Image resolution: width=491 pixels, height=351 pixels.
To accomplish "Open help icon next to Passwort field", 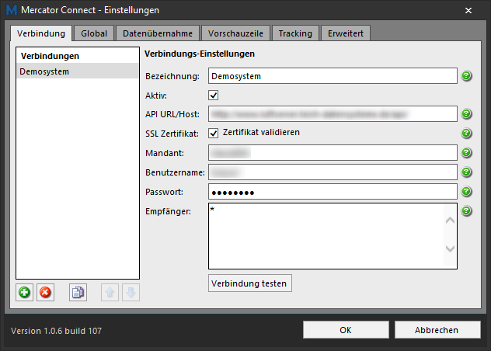I will [x=467, y=191].
